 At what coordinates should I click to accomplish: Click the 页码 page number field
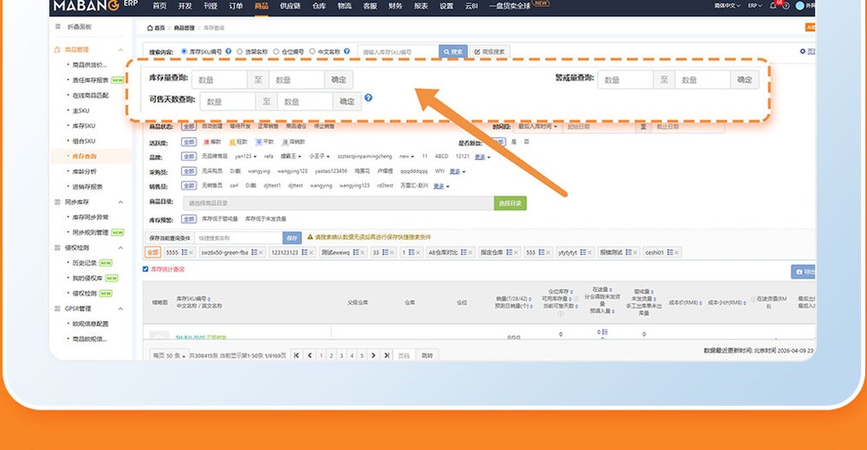coord(404,356)
